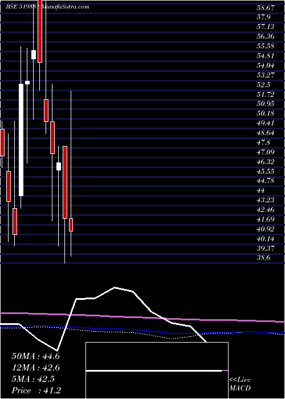Screen dimensions: 285x399
Task: Click the MunafaSutra.com chart title text
Action: pos(66,7)
